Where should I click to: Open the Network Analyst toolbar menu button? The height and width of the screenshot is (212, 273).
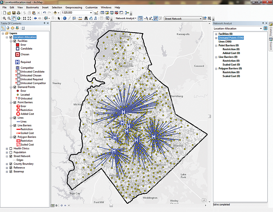[x=126, y=18]
